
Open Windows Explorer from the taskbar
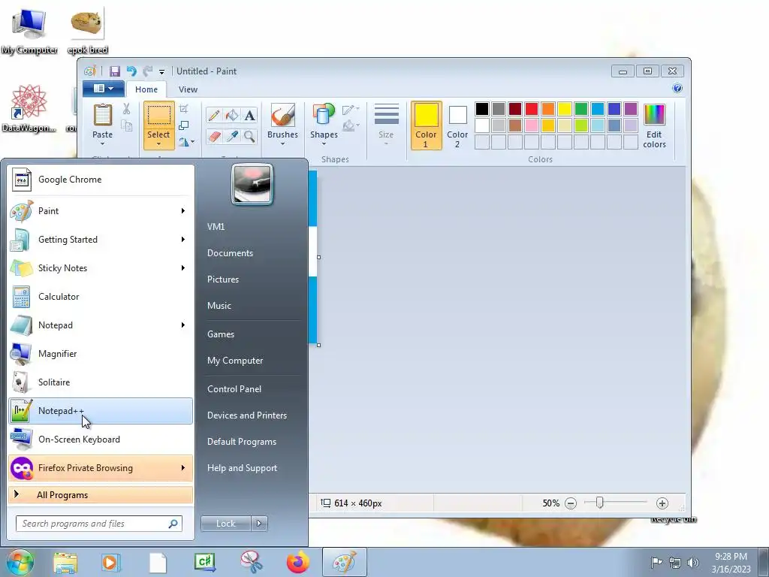click(x=65, y=562)
